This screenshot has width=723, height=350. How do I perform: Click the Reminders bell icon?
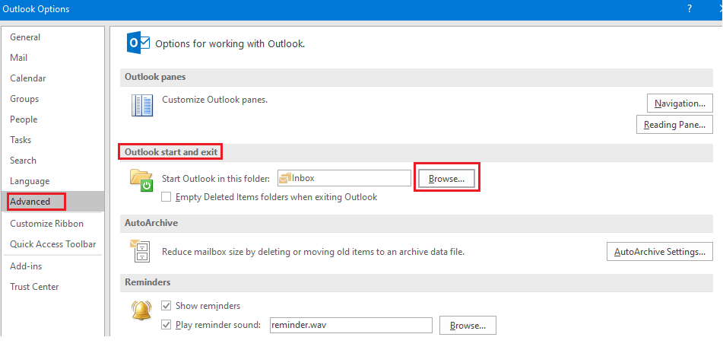(x=141, y=310)
